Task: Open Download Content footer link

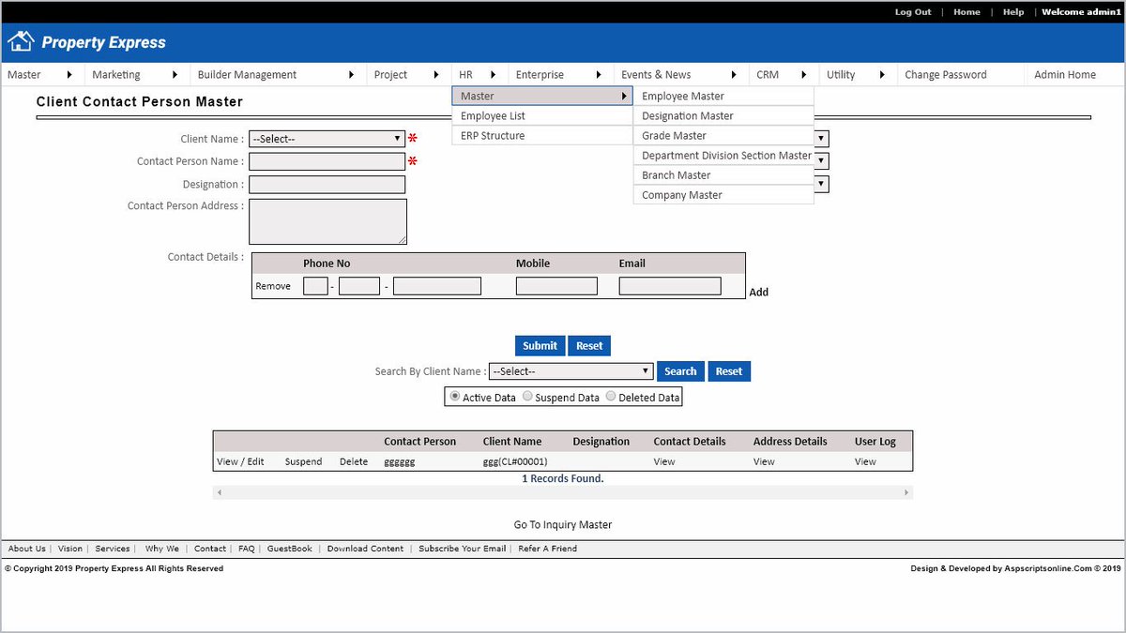Action: [x=365, y=549]
